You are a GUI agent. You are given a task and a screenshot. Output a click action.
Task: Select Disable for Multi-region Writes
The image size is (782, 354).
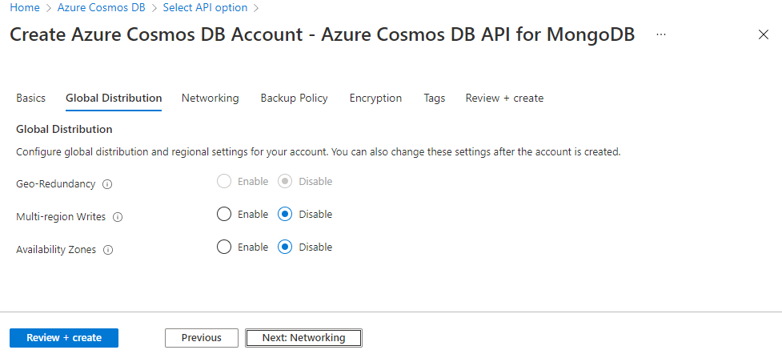[285, 214]
